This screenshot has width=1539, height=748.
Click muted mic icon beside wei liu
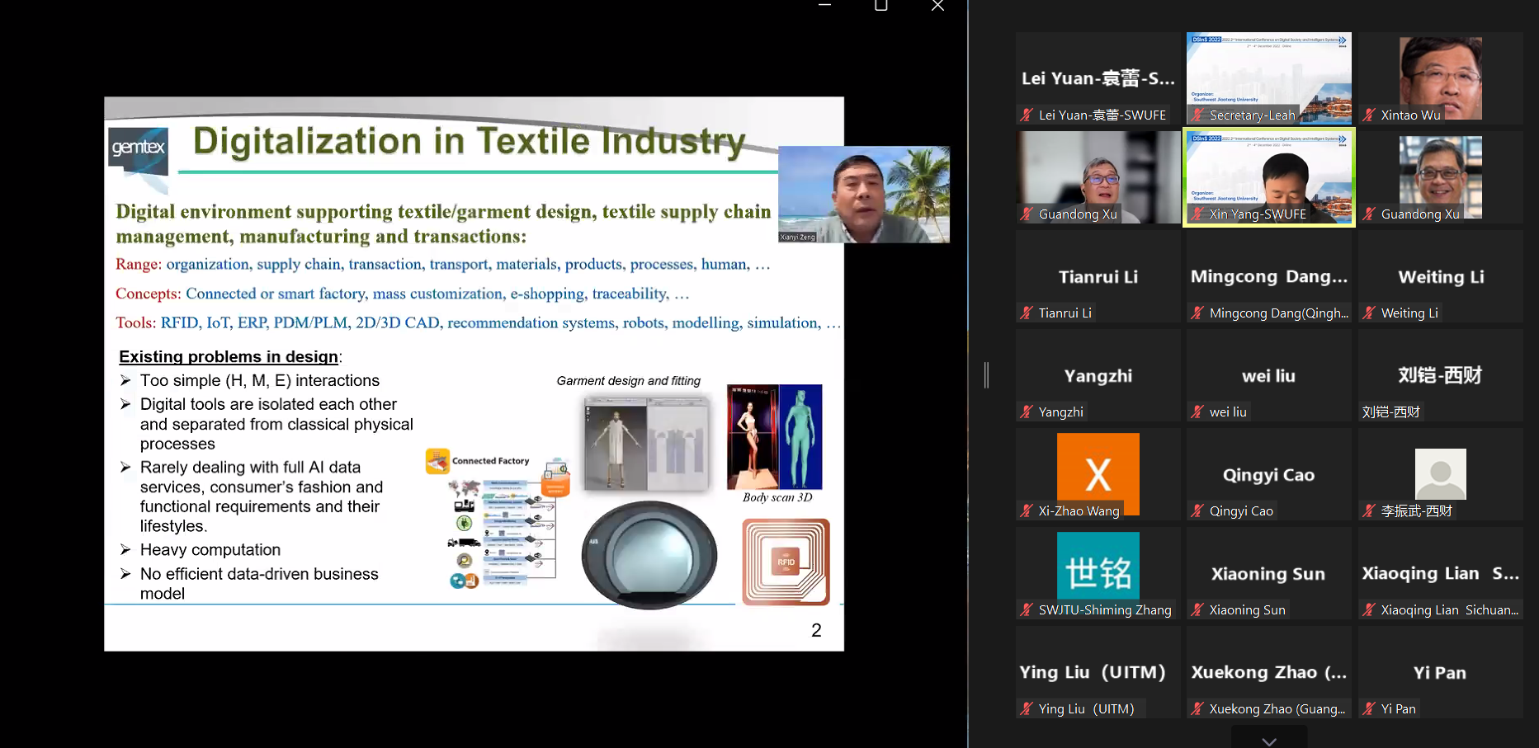1197,412
